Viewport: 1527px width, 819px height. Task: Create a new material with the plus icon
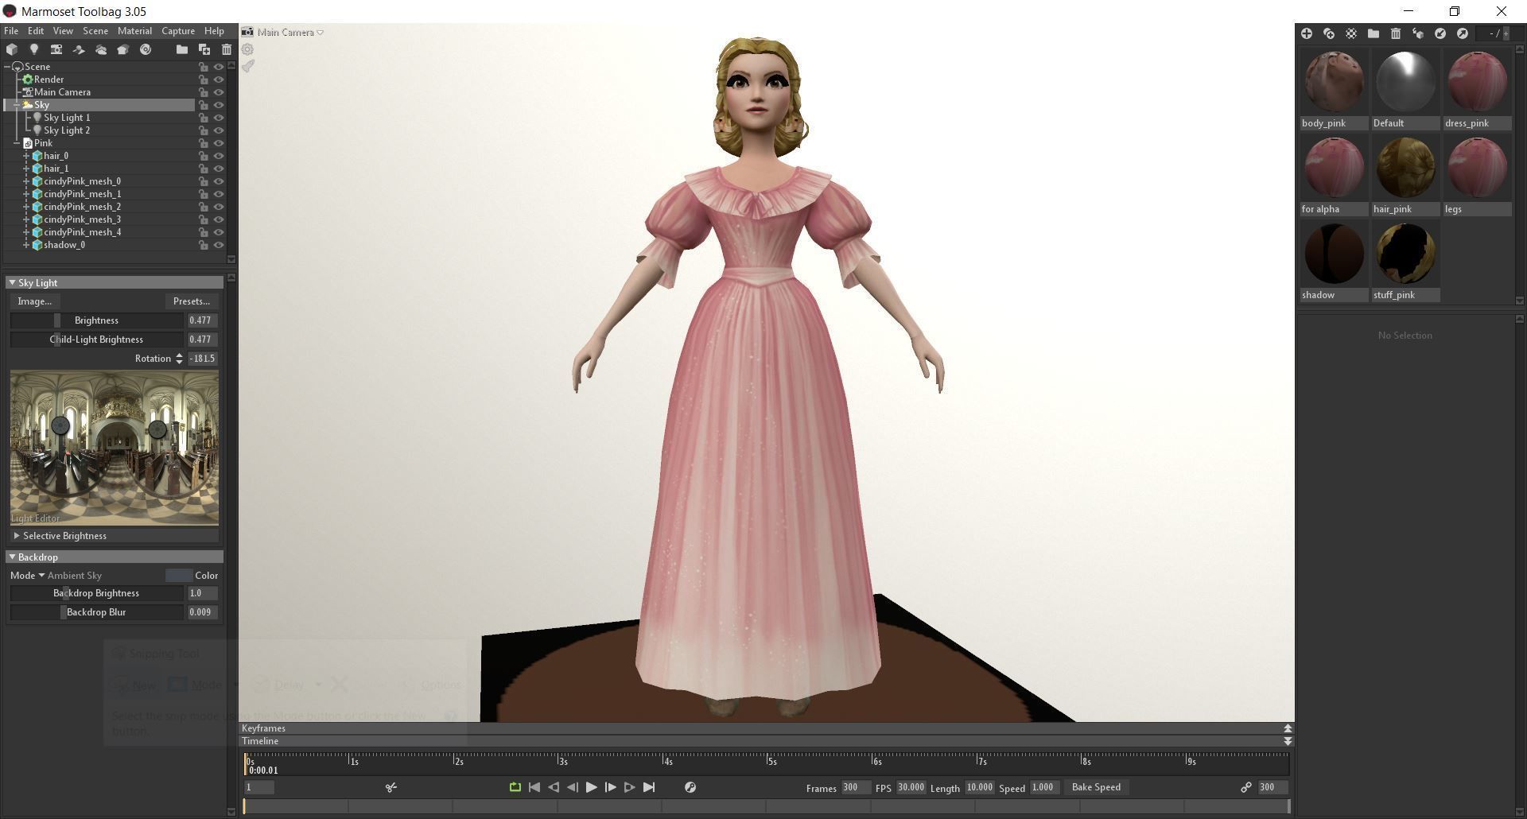pyautogui.click(x=1307, y=33)
